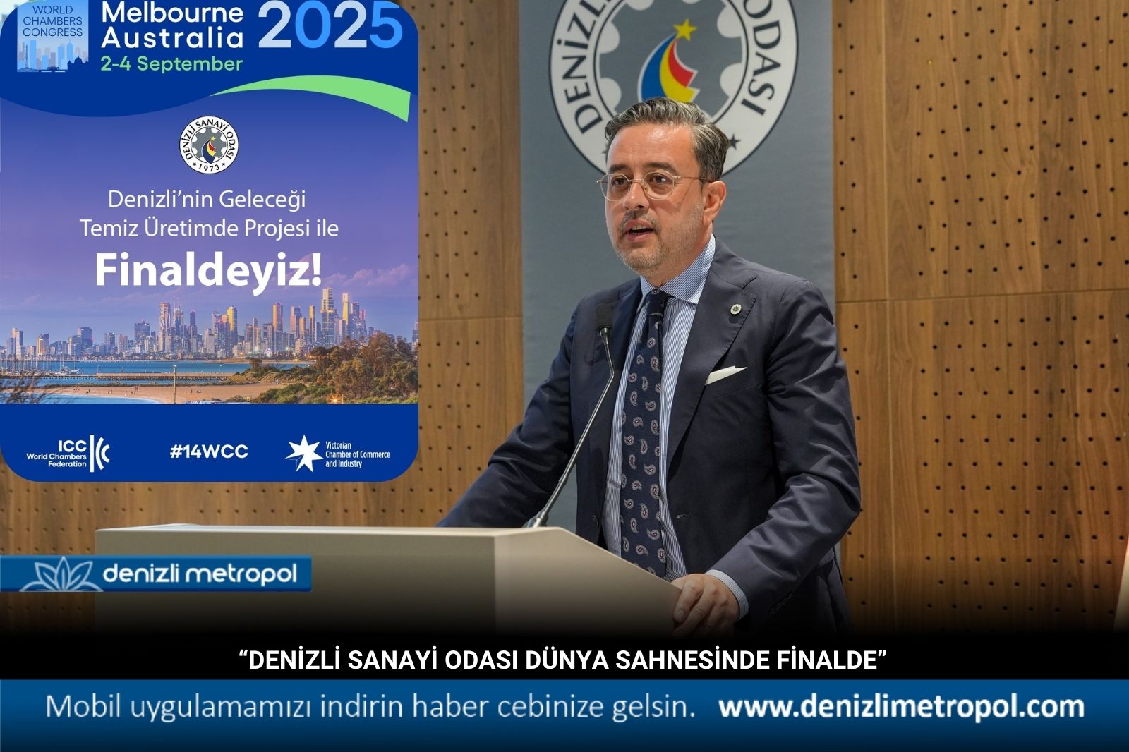
Task: Click the Victorian Chamber of Commerce logo
Action: click(338, 454)
